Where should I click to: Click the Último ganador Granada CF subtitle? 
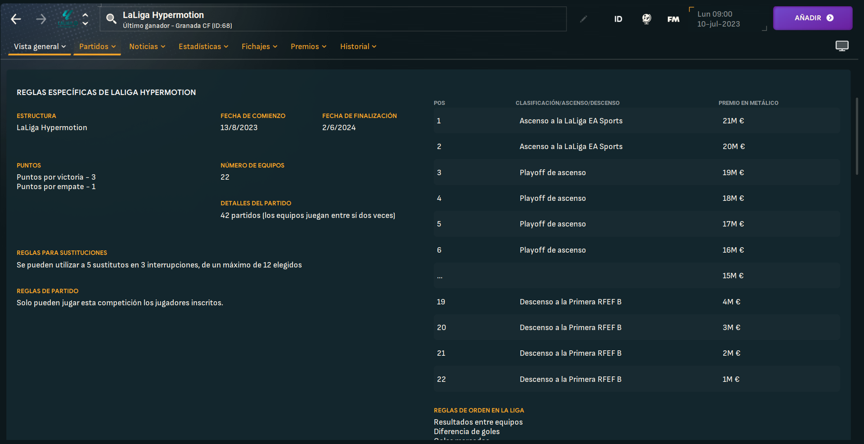[177, 26]
